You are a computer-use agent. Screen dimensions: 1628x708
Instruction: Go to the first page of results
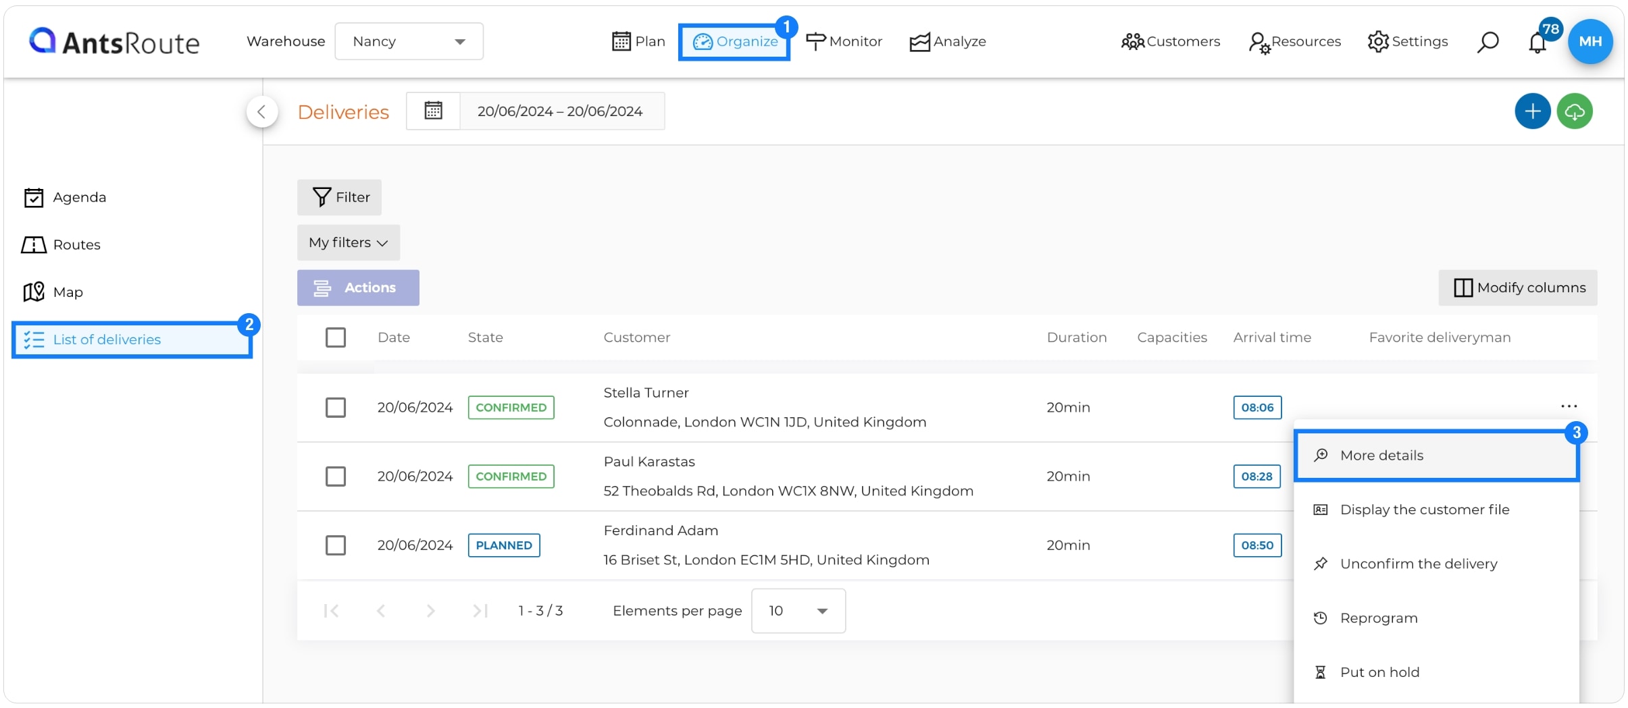[331, 611]
